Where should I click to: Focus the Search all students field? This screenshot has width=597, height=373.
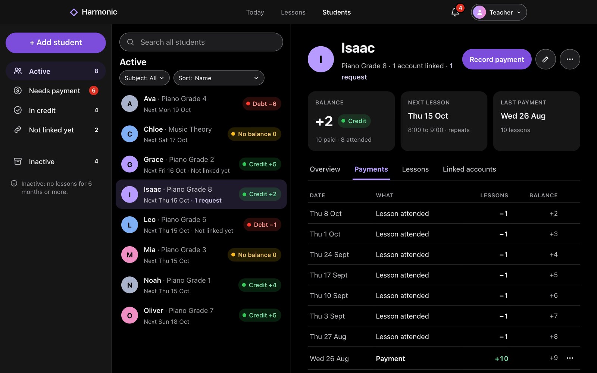pyautogui.click(x=201, y=42)
